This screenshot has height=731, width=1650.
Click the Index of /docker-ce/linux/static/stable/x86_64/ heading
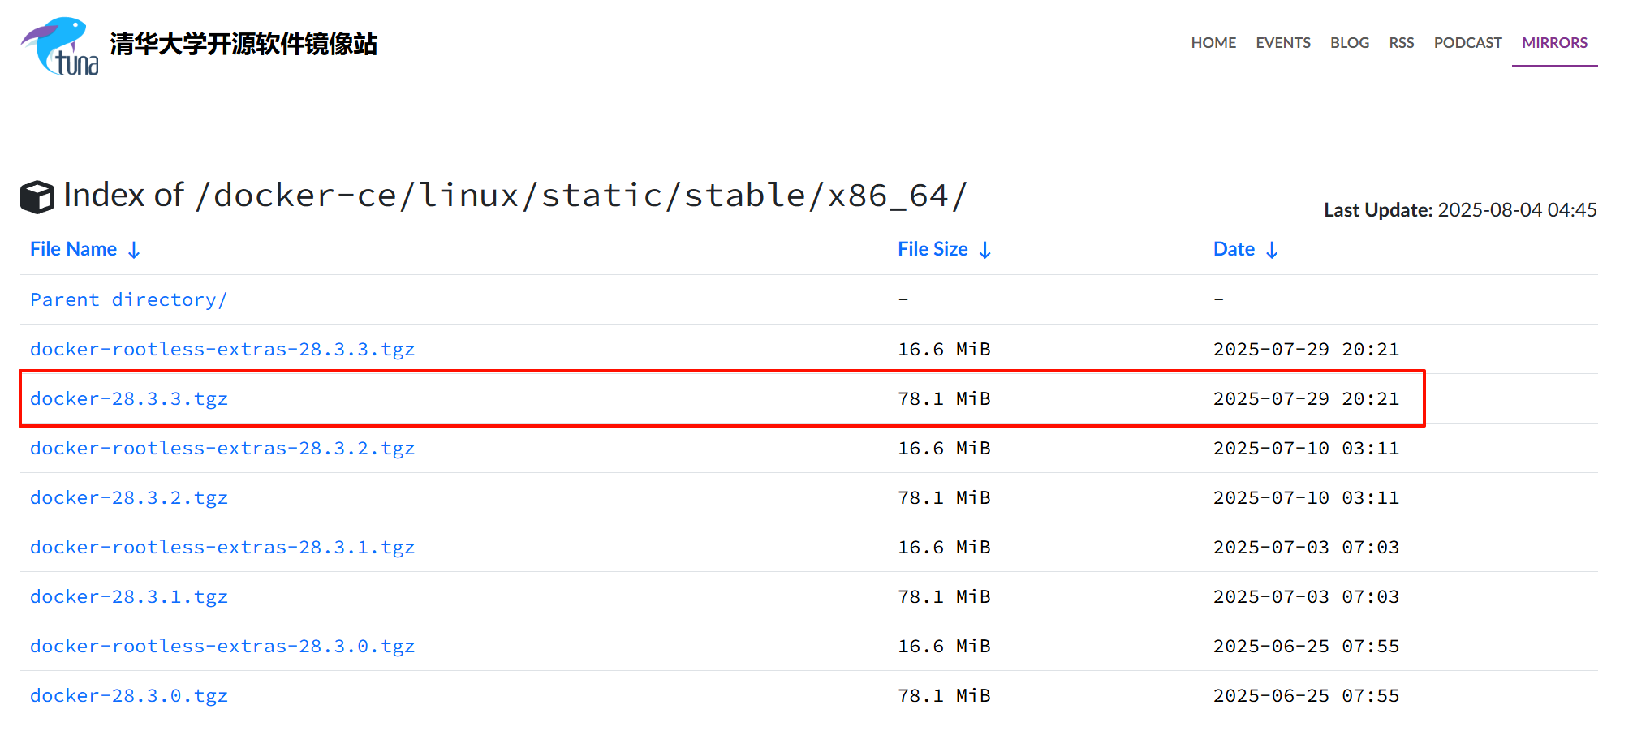tap(515, 196)
